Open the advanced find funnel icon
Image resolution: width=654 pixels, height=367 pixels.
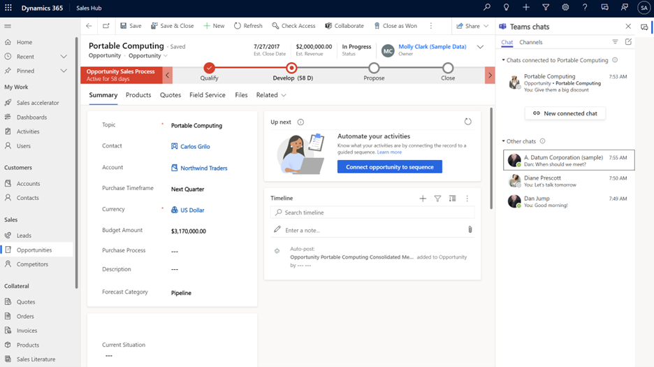[x=545, y=7]
